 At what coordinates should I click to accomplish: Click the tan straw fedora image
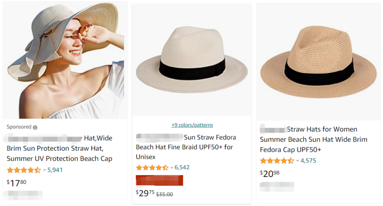[x=318, y=62]
